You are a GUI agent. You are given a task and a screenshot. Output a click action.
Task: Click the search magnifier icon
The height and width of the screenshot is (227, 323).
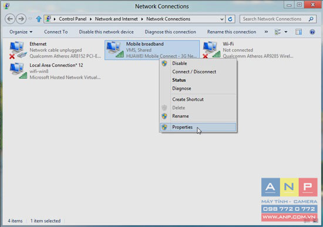(x=311, y=19)
